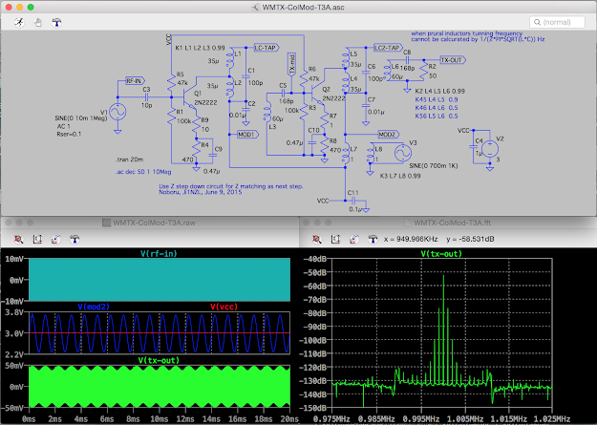Click autorange axis icon in .fft window
Screen dimensions: 597x425
335,239
